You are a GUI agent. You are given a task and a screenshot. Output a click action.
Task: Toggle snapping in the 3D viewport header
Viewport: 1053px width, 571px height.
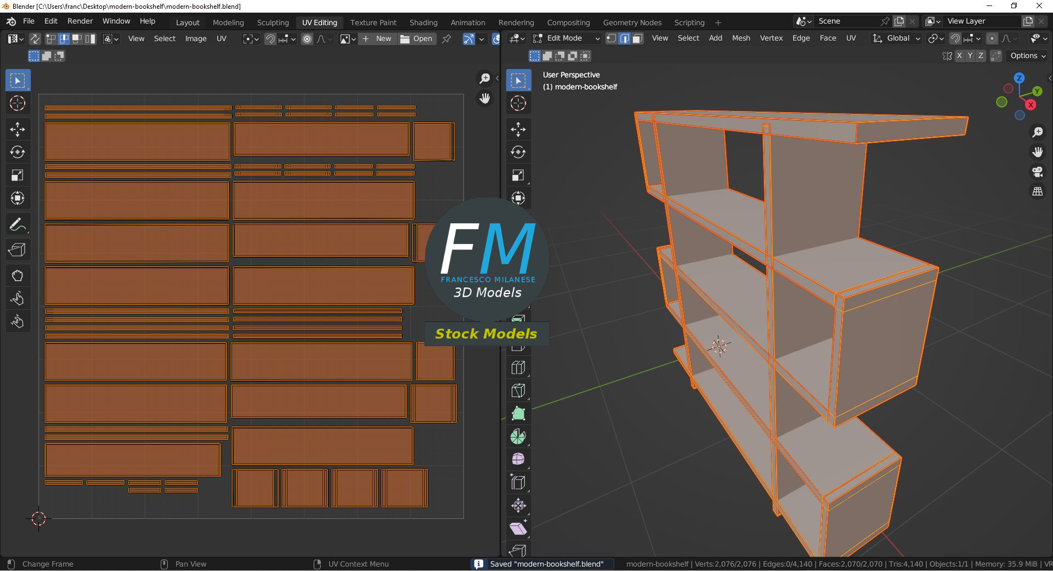955,38
